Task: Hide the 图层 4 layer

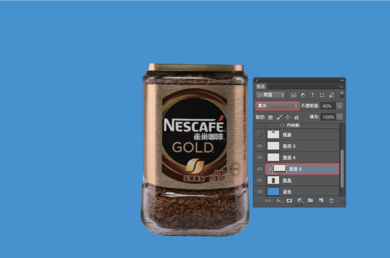Action: tap(260, 157)
